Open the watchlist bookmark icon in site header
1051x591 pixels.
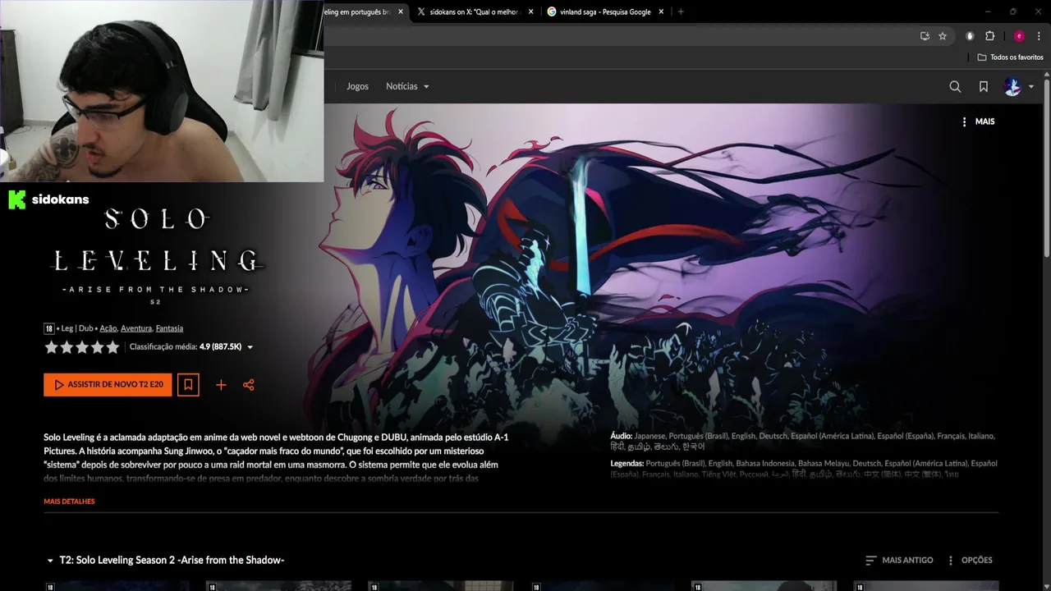pos(984,86)
